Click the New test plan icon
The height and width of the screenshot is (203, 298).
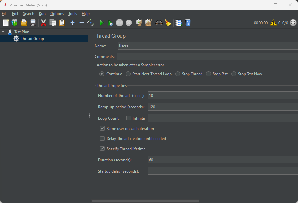click(x=6, y=23)
